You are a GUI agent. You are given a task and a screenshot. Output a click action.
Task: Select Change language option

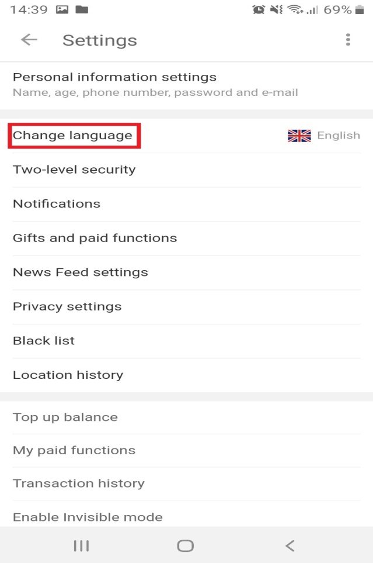[x=187, y=136]
